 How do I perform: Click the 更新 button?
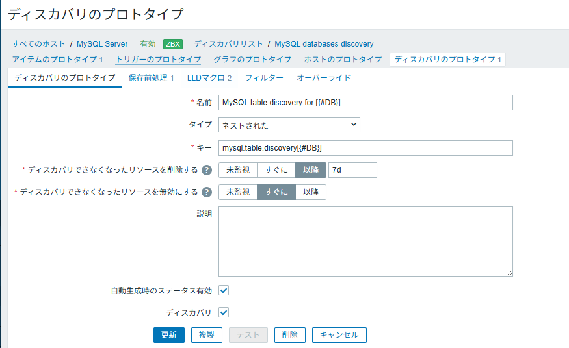point(168,335)
